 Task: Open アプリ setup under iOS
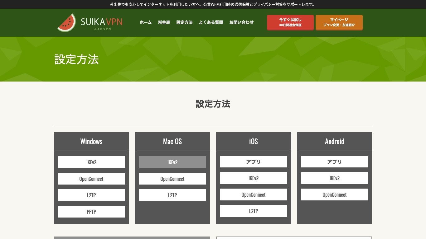[254, 162]
